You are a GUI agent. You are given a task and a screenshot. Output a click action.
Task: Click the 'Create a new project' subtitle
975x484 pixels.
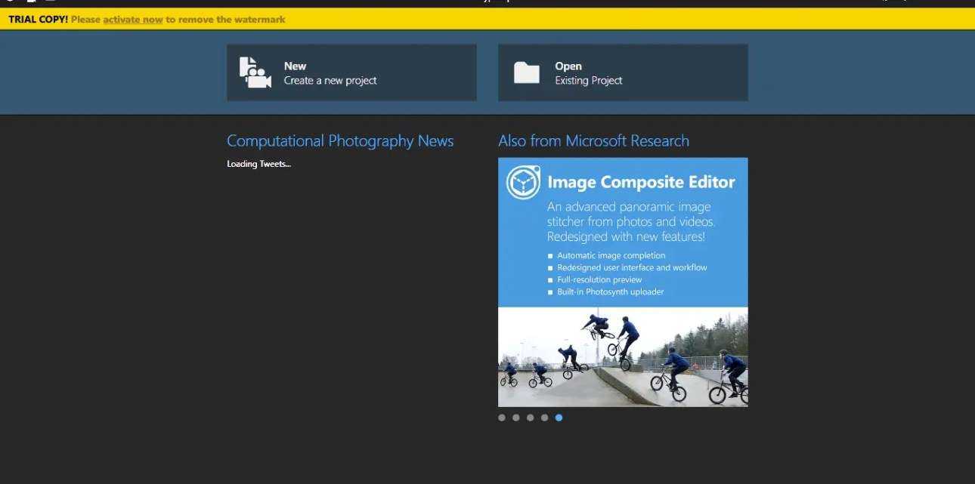coord(330,81)
